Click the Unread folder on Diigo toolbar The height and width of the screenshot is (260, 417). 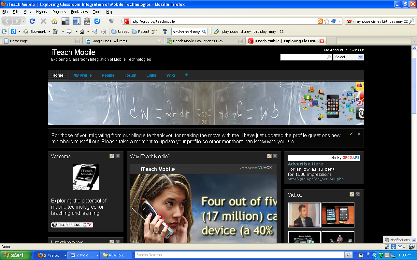coord(121,32)
